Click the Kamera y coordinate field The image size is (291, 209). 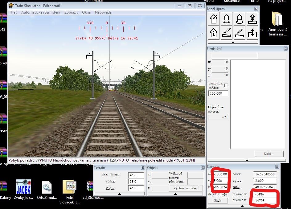point(220,181)
